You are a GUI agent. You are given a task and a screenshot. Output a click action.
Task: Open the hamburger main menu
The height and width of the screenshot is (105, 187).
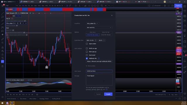(x=3, y=6)
